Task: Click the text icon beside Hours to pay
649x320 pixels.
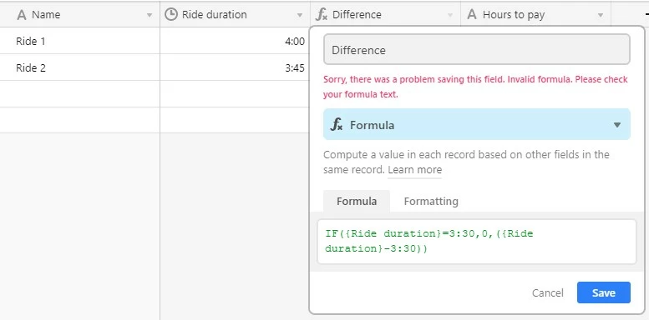Action: pos(472,15)
